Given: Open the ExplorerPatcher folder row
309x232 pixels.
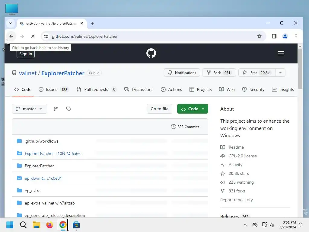Looking at the screenshot, I should [110, 166].
